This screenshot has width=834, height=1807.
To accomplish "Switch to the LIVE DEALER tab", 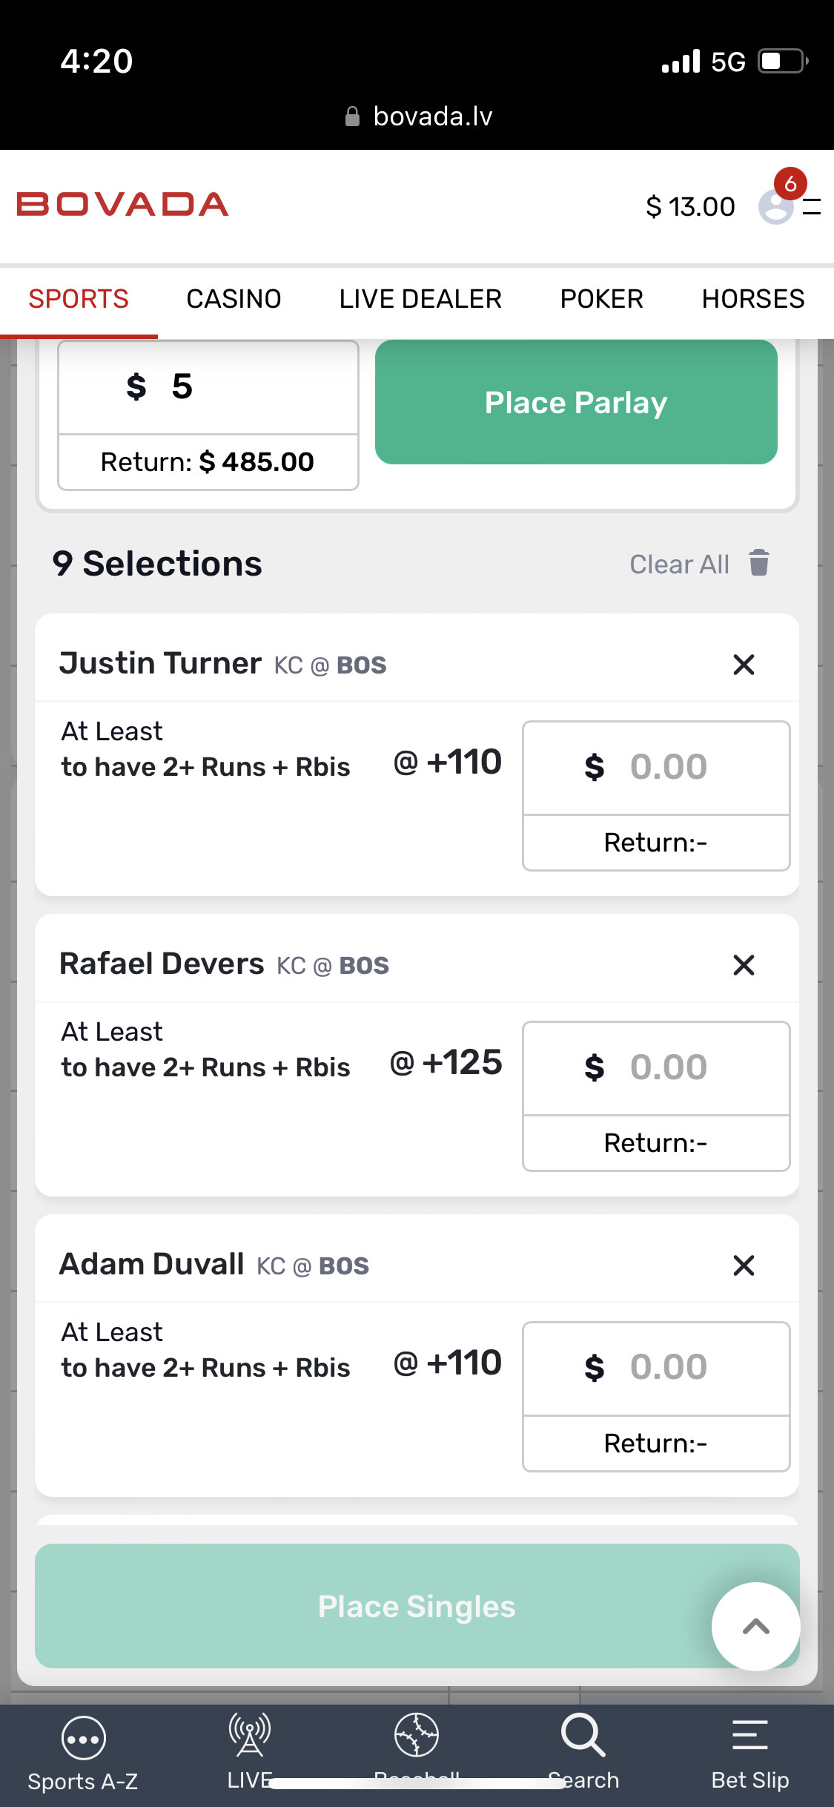I will (x=420, y=299).
